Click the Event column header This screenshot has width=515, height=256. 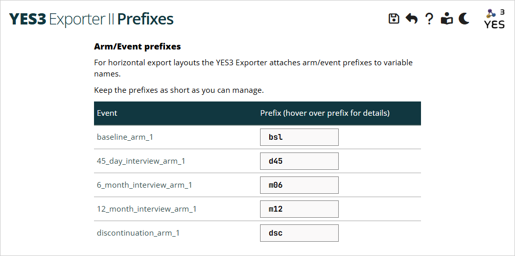(107, 113)
